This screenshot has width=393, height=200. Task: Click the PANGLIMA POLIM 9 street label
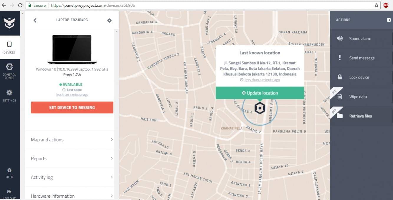(290, 131)
